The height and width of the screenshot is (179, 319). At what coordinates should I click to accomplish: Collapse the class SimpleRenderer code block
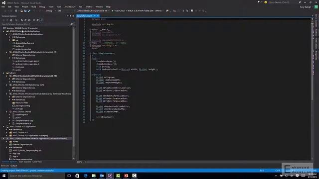pos(90,53)
